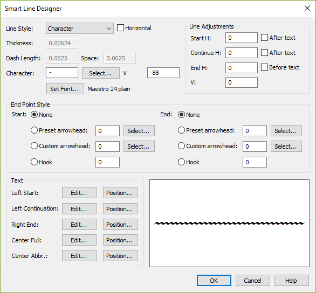The width and height of the screenshot is (316, 293).
Task: Open the Help button
Action: pos(291,281)
